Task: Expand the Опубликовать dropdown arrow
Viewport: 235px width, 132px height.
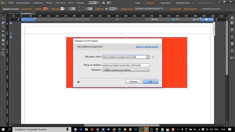Action: [193, 3]
